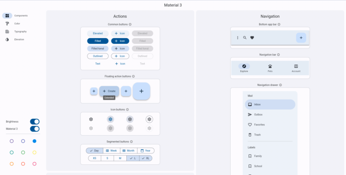Open the Typography section in the sidebar

[x=15, y=32]
